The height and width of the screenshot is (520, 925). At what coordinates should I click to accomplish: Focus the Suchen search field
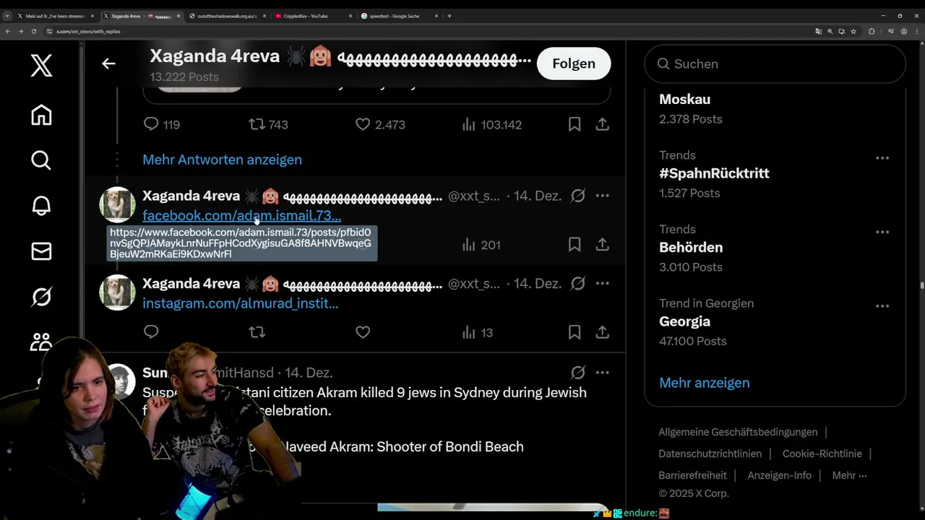775,64
